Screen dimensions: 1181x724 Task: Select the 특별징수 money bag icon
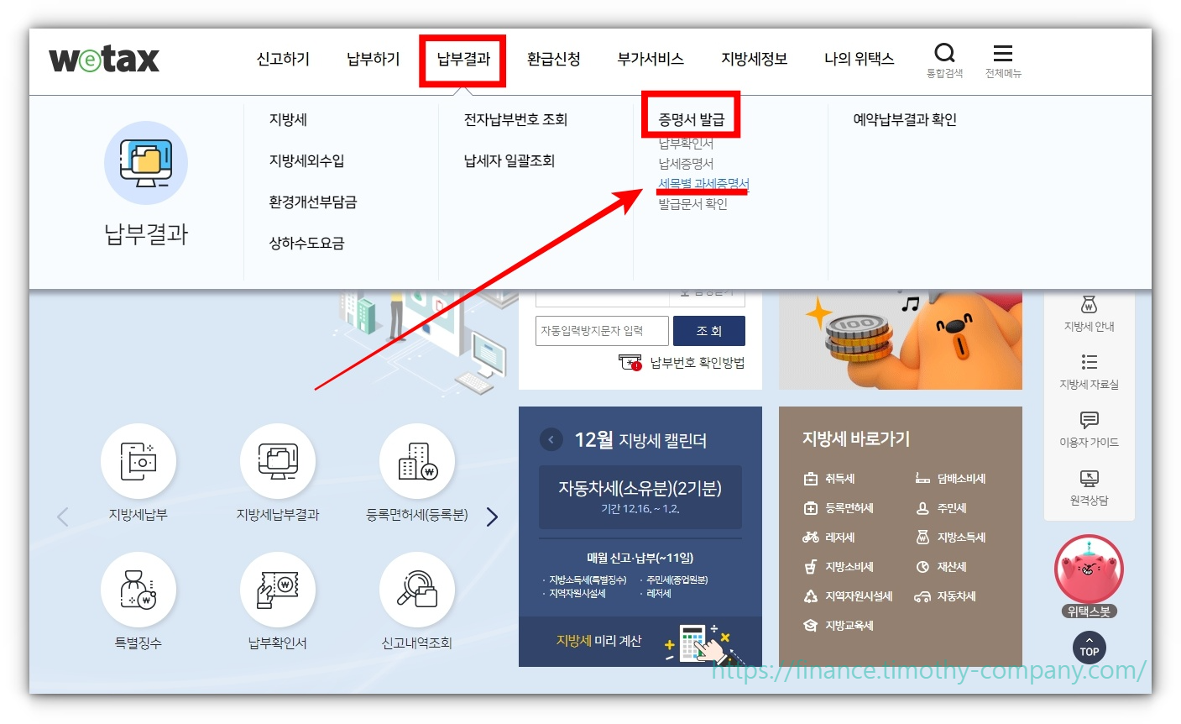point(138,588)
